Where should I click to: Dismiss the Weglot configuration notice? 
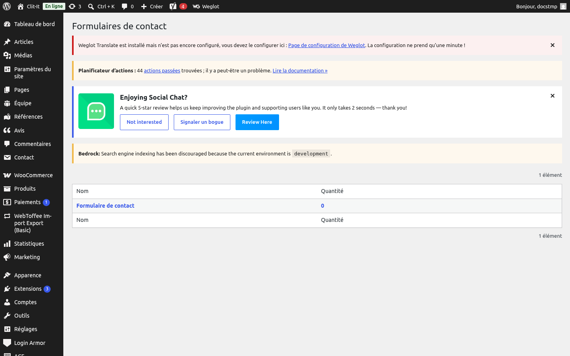pyautogui.click(x=553, y=45)
